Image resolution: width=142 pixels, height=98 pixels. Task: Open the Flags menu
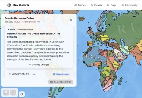(x=112, y=5)
